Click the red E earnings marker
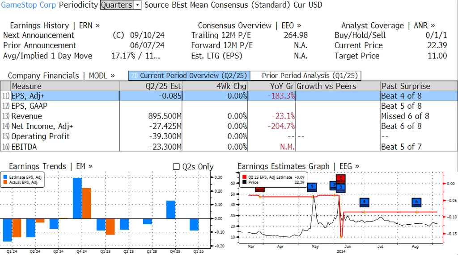 click(x=340, y=178)
